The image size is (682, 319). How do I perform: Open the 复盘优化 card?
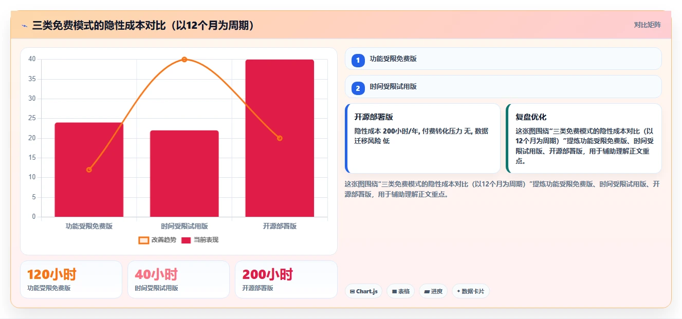[x=583, y=138]
